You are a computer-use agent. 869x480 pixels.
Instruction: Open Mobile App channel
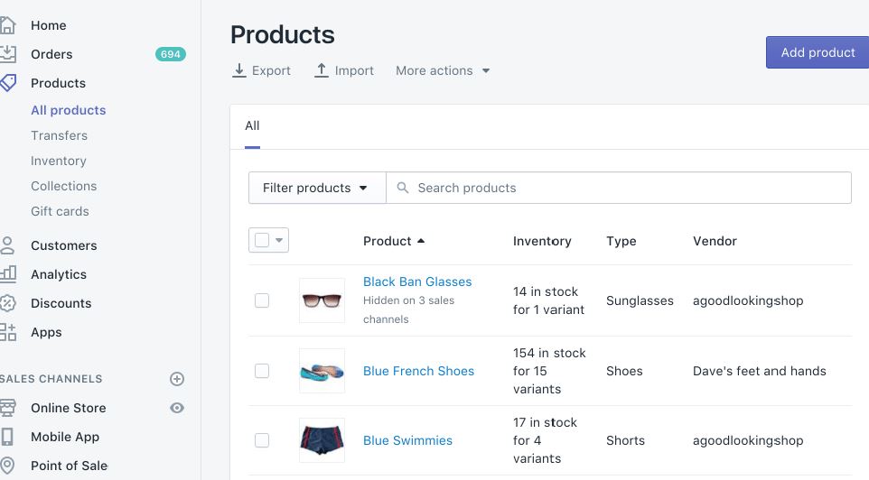[x=65, y=437]
